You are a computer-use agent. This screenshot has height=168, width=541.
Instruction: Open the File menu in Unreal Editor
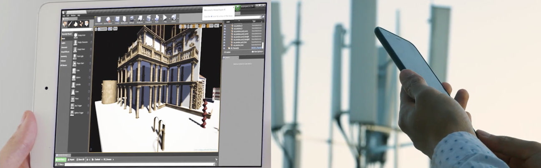(64, 15)
